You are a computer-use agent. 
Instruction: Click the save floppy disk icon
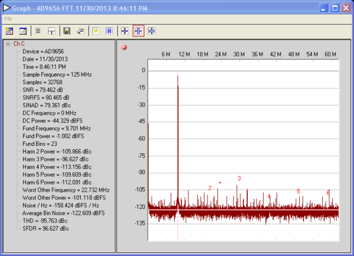pos(67,31)
